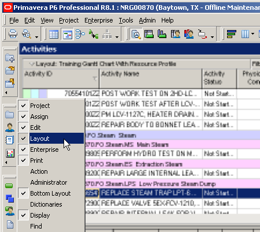The width and height of the screenshot is (260, 232).
Task: Open the layout toolbar options arrow
Action: pos(117,37)
